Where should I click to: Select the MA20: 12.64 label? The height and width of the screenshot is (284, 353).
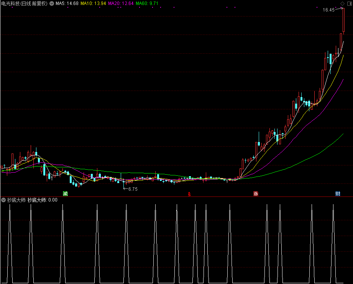[121, 3]
